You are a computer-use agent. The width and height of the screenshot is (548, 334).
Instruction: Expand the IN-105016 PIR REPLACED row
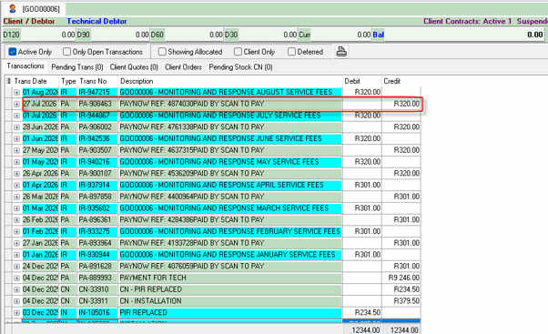(x=16, y=313)
